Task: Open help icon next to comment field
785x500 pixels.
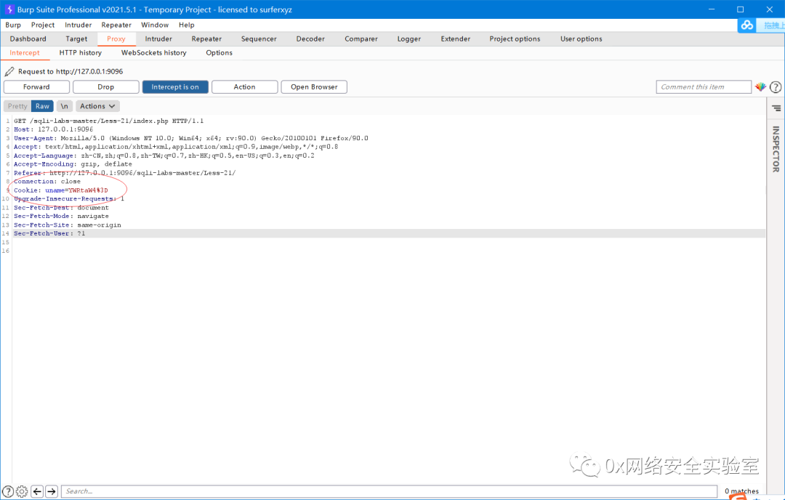Action: 776,87
